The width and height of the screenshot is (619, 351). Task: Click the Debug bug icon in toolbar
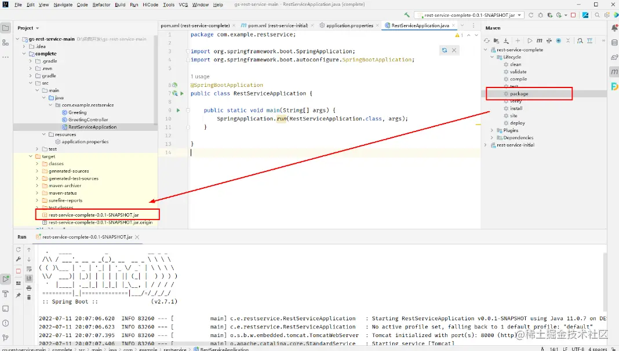tap(540, 15)
